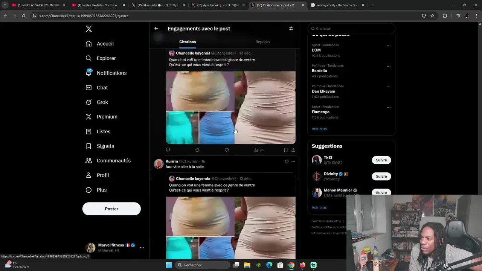The image size is (482, 271).
Task: Open Kuririn's profile name link
Action: (x=172, y=161)
